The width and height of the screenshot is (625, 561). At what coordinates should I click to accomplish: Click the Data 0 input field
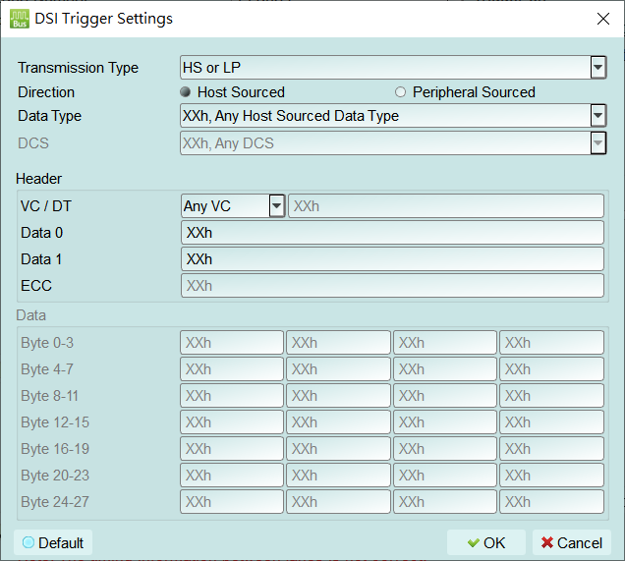click(392, 233)
